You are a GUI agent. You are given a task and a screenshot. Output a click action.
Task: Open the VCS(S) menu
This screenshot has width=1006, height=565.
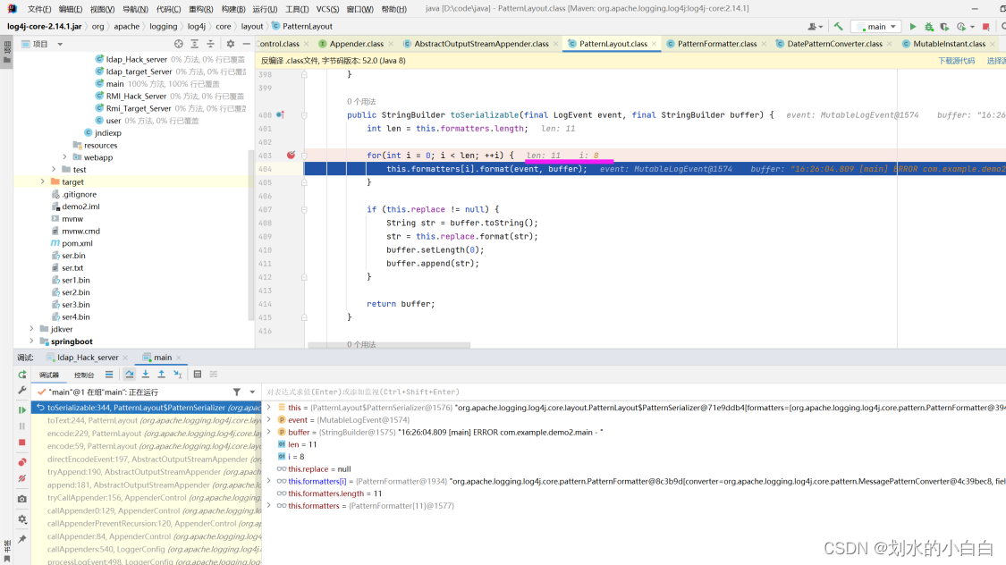pyautogui.click(x=327, y=9)
